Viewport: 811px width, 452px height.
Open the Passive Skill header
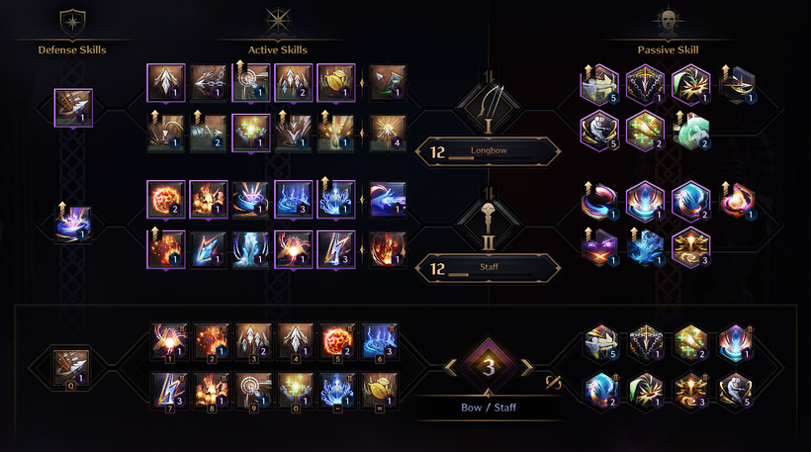click(x=668, y=49)
